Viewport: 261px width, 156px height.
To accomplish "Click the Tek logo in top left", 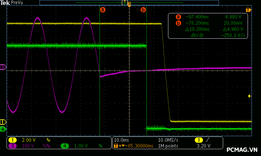I will 5,3.
